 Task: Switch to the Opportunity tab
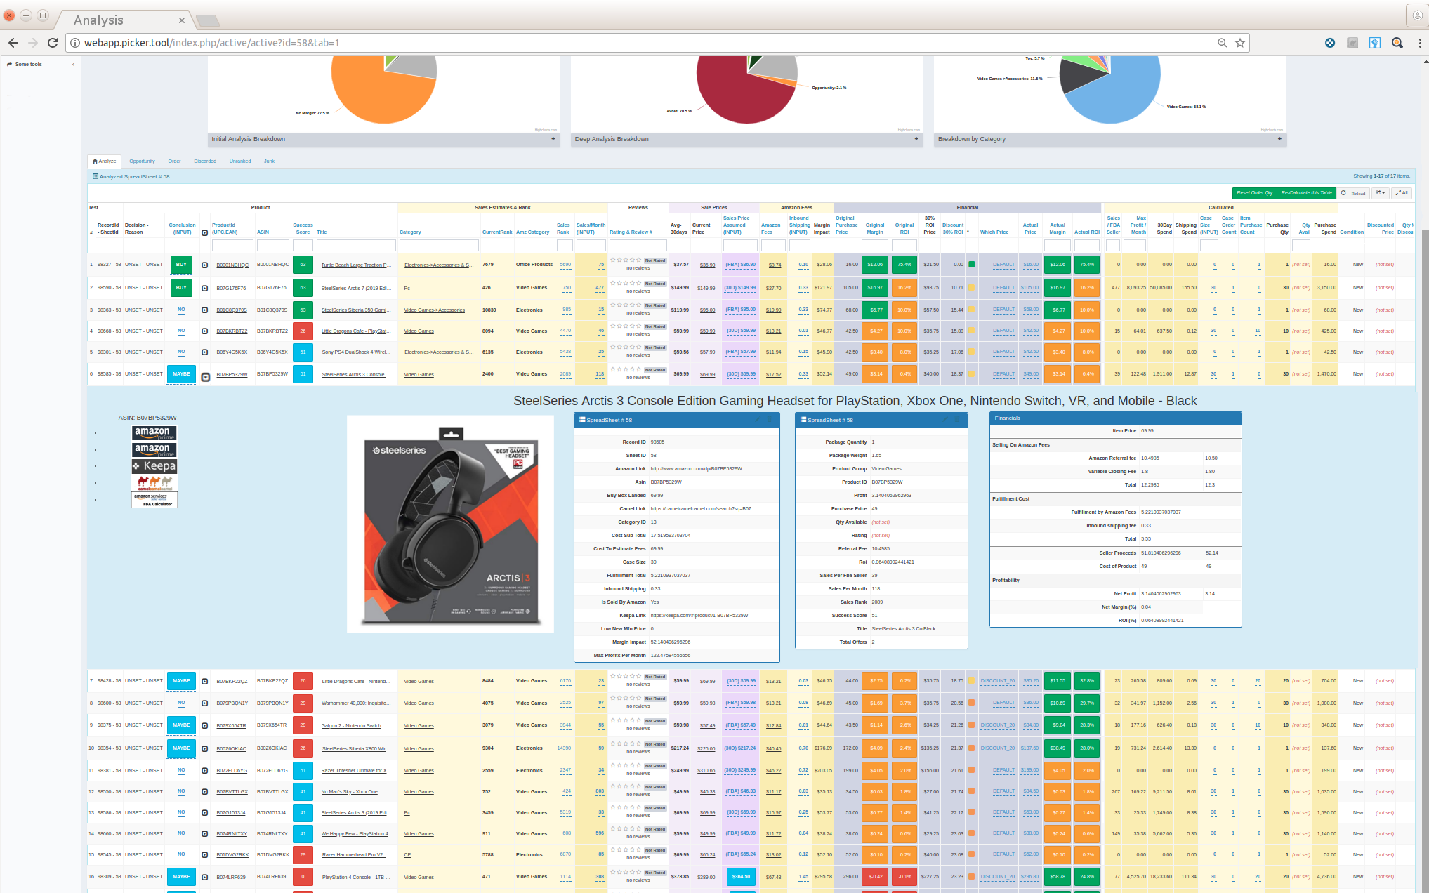(x=142, y=161)
